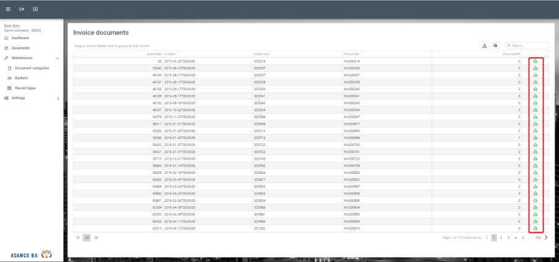Jump to last page 170
The height and width of the screenshot is (262, 559).
pos(538,237)
